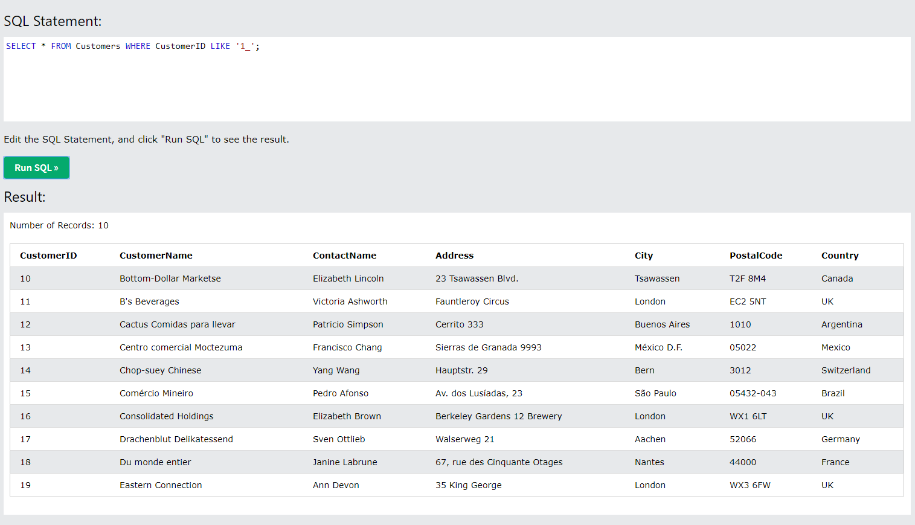Select the B's Beverages customer name
Screen dimensions: 915x525
149,301
